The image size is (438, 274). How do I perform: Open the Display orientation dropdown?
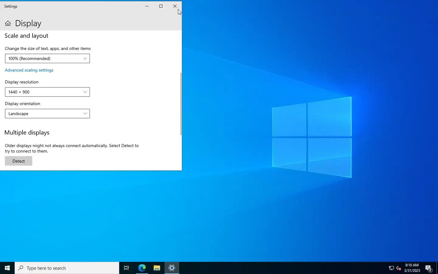tap(47, 114)
